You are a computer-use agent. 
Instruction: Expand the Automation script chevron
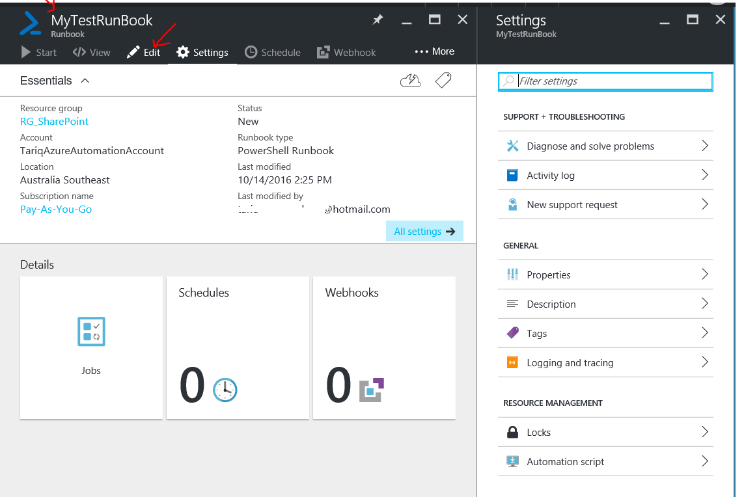click(705, 461)
